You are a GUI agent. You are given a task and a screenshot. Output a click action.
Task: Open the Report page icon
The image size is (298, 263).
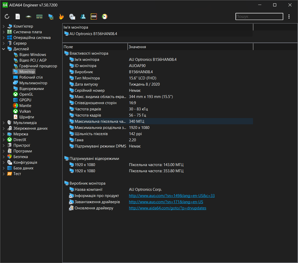18,17
